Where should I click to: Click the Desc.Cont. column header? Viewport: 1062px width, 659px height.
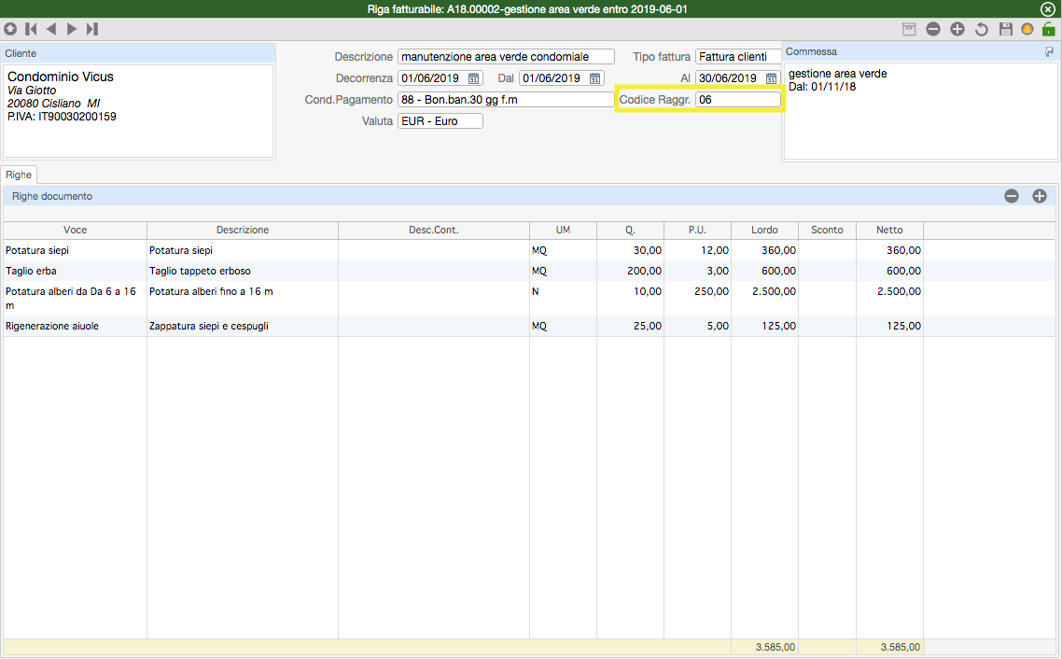click(433, 231)
